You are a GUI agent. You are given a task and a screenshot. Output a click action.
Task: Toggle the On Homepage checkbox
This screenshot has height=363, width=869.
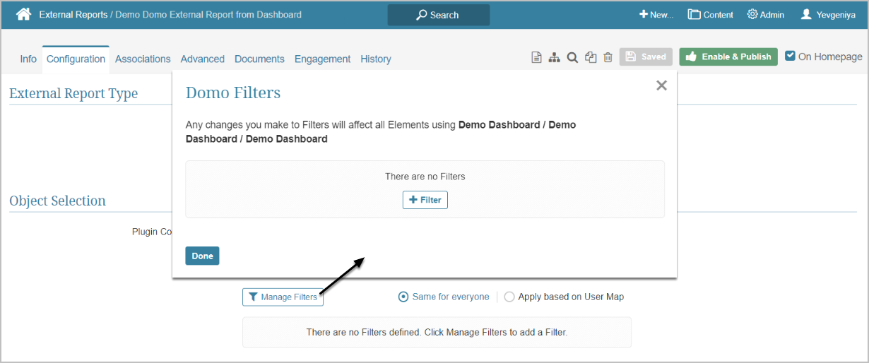pyautogui.click(x=791, y=56)
